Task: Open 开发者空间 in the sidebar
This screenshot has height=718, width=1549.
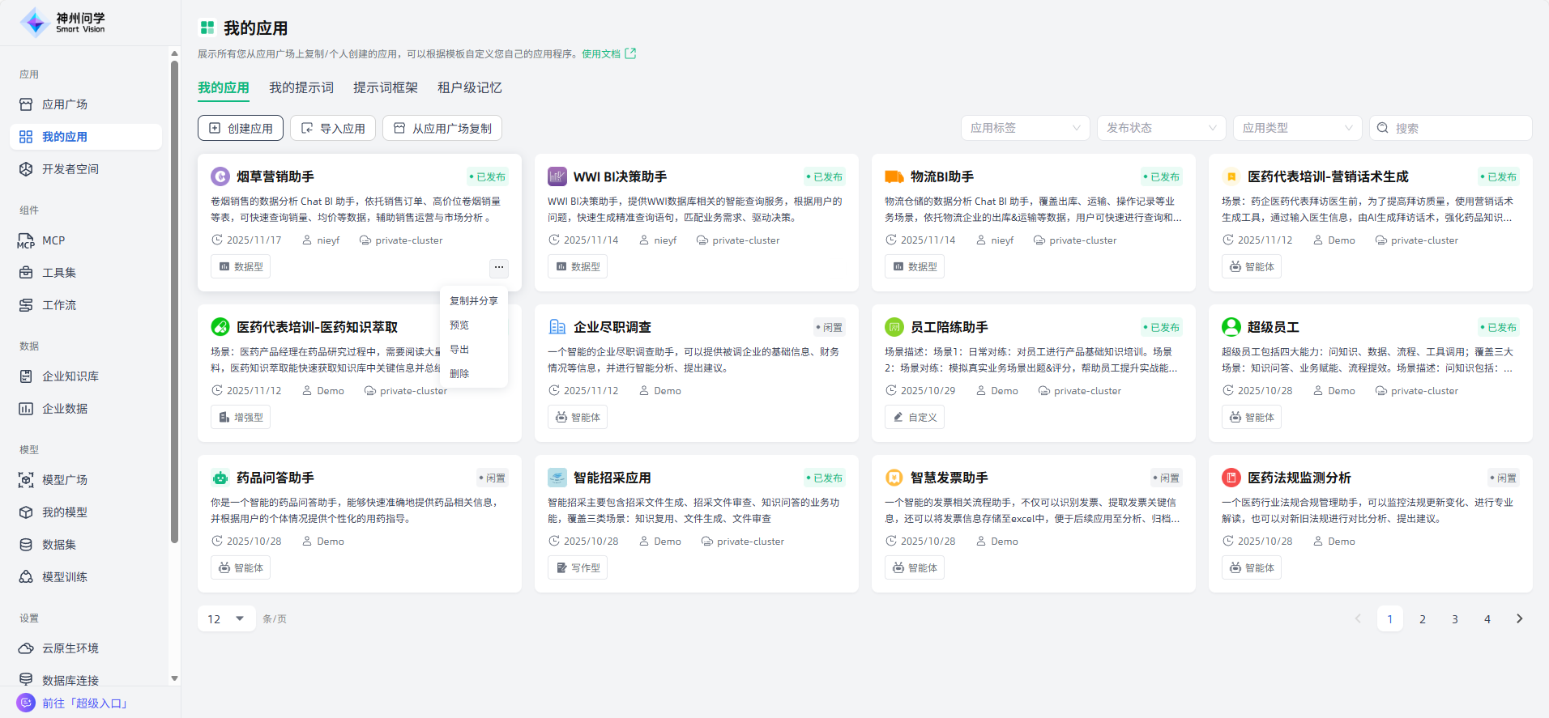Action: click(70, 169)
